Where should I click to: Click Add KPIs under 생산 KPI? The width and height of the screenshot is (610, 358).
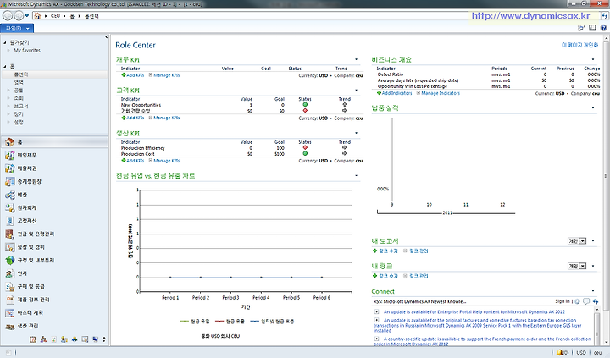[x=133, y=161]
